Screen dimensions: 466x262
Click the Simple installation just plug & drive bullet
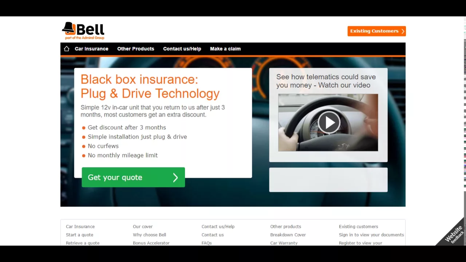pyautogui.click(x=137, y=137)
